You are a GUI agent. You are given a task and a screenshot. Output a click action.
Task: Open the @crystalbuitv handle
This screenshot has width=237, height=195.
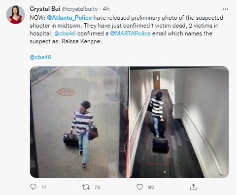(x=80, y=9)
